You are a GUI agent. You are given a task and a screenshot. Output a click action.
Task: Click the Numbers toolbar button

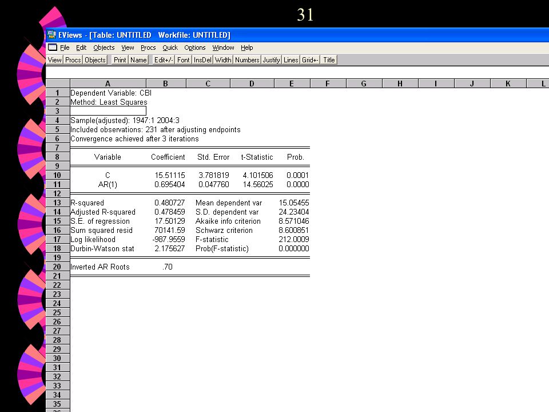coord(247,60)
